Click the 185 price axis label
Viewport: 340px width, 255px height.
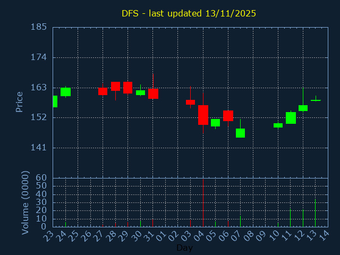tap(38, 27)
